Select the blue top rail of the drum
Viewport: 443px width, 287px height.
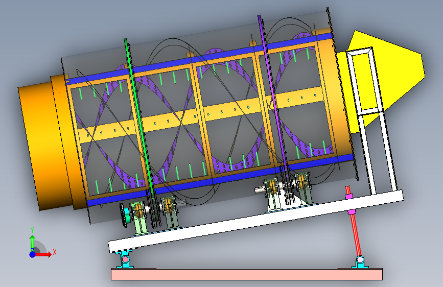click(x=199, y=59)
